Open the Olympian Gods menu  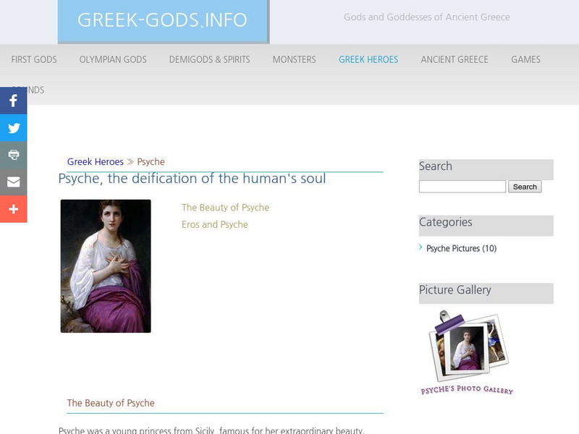click(113, 59)
